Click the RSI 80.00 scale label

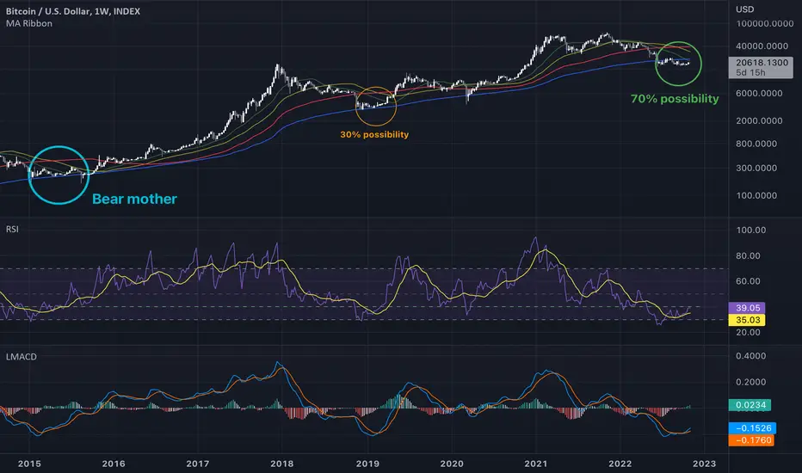tap(748, 255)
